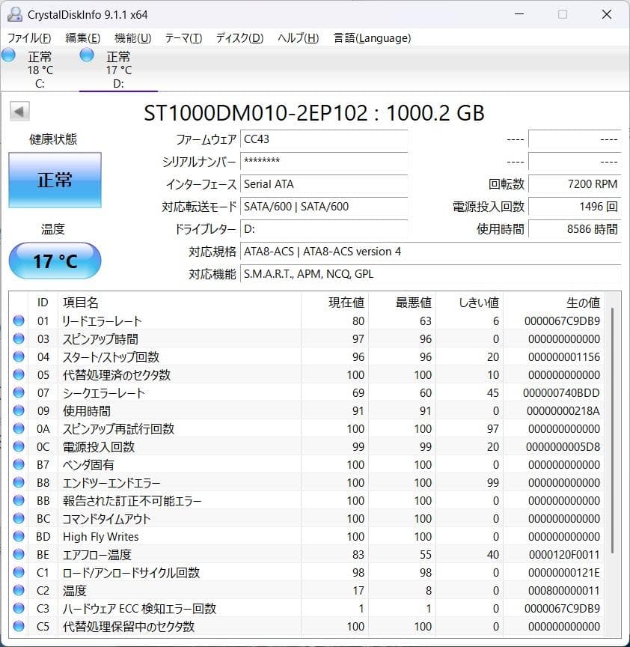Click the CrystalDiskInfo app icon in title bar
The height and width of the screenshot is (647, 630).
point(16,14)
